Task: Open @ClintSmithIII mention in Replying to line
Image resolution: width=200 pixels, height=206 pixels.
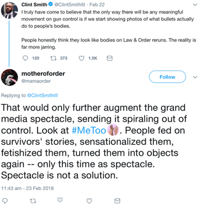Action: 42,95
